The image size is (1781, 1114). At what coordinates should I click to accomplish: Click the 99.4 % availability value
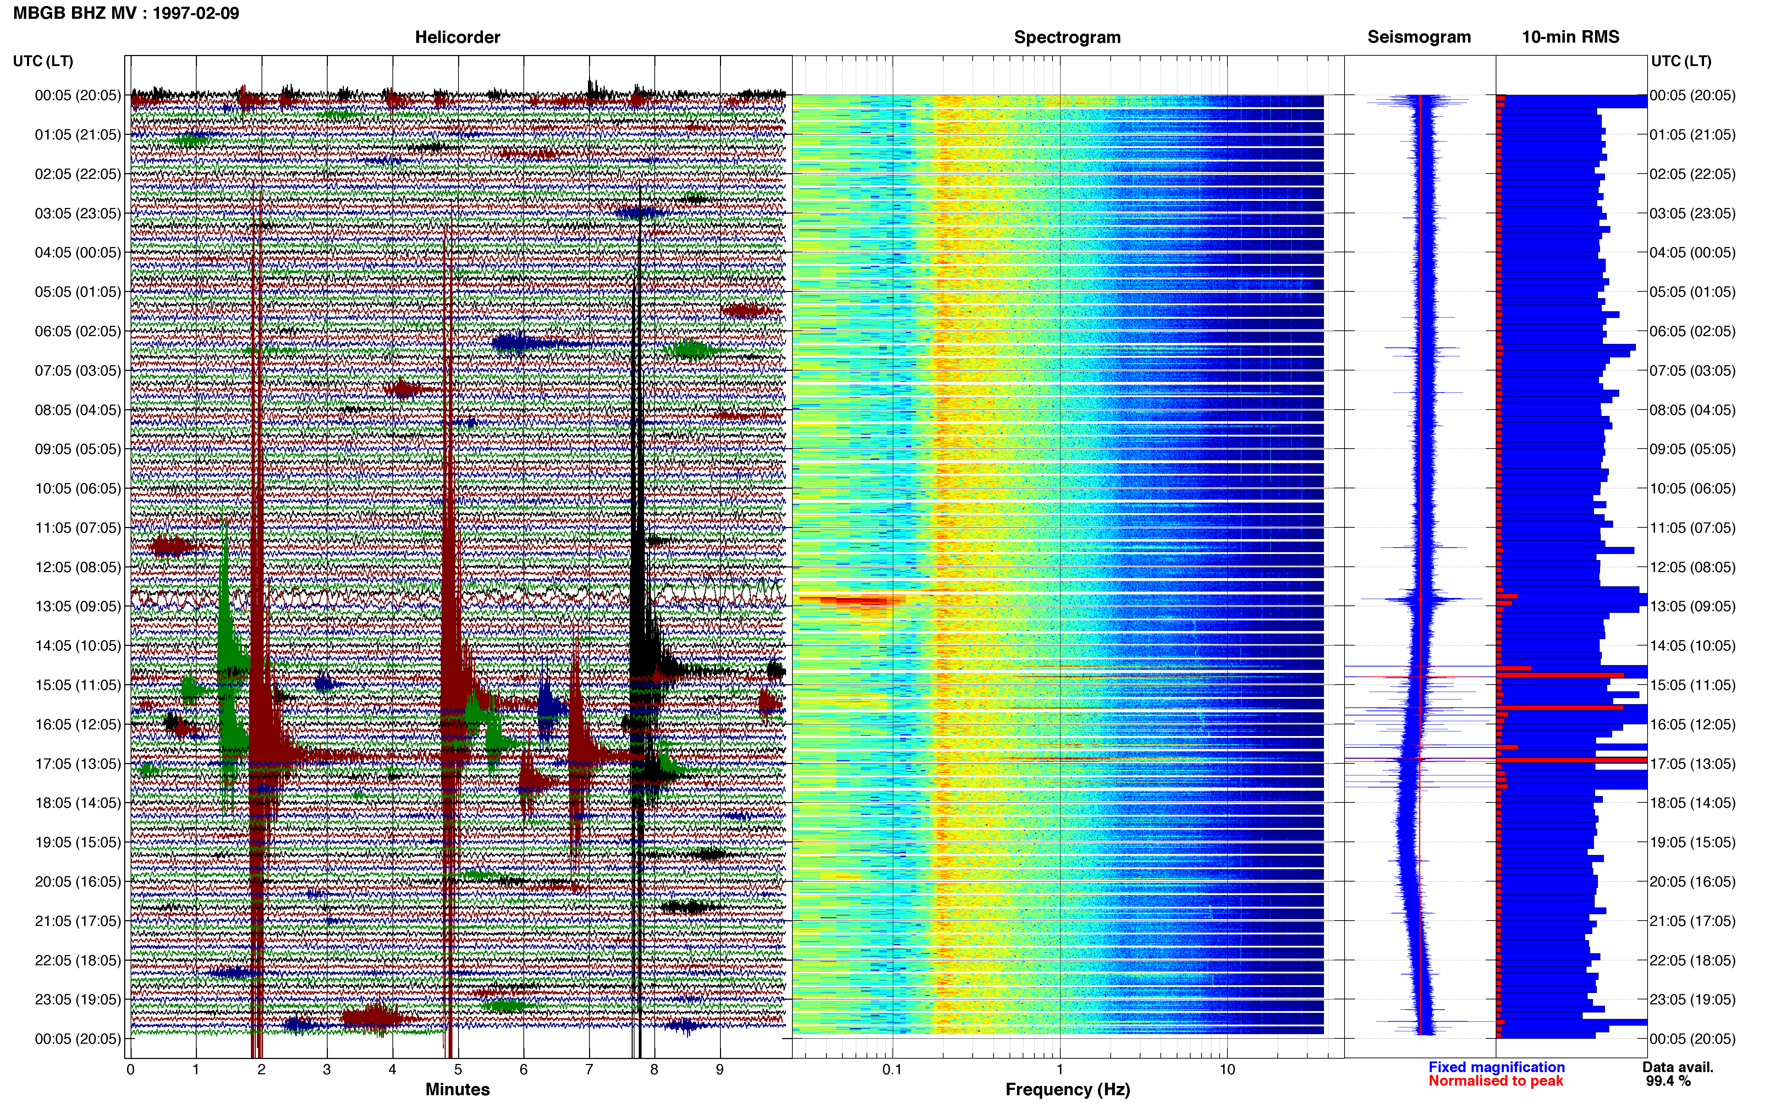(x=1668, y=1081)
